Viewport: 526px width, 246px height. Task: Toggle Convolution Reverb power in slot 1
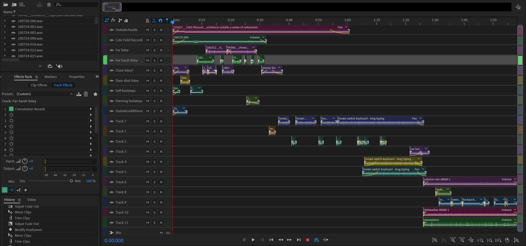point(11,109)
